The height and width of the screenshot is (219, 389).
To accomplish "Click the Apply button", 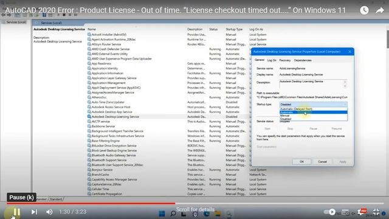I will (x=343, y=162).
